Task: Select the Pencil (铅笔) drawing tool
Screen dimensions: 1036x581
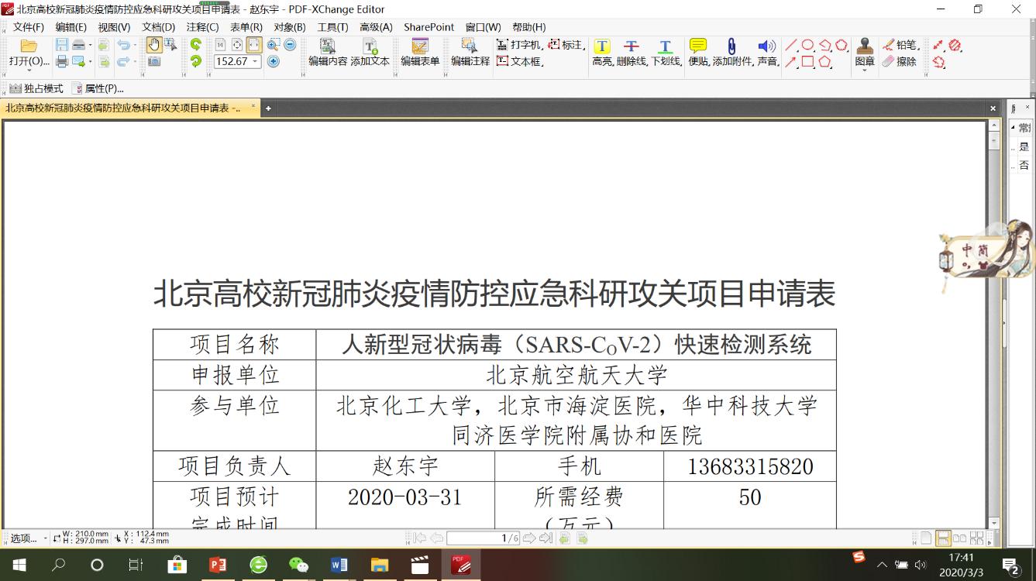Action: [900, 45]
